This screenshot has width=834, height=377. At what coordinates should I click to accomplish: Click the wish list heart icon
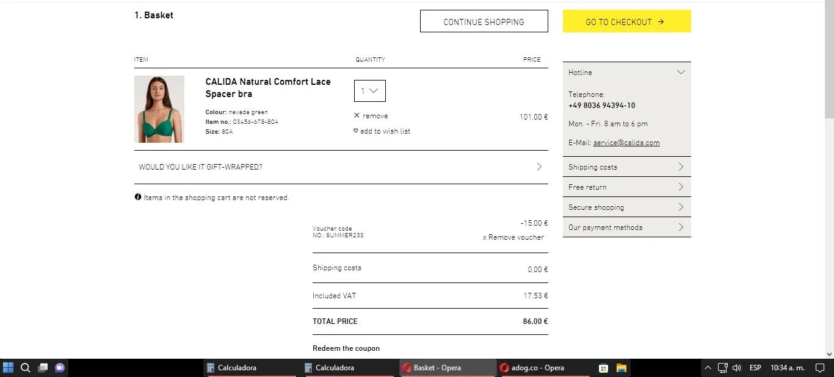[356, 131]
